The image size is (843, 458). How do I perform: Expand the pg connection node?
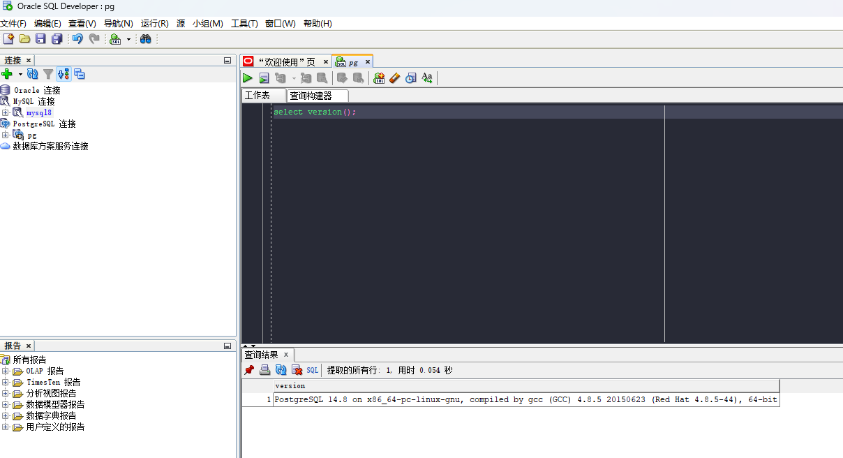point(6,135)
